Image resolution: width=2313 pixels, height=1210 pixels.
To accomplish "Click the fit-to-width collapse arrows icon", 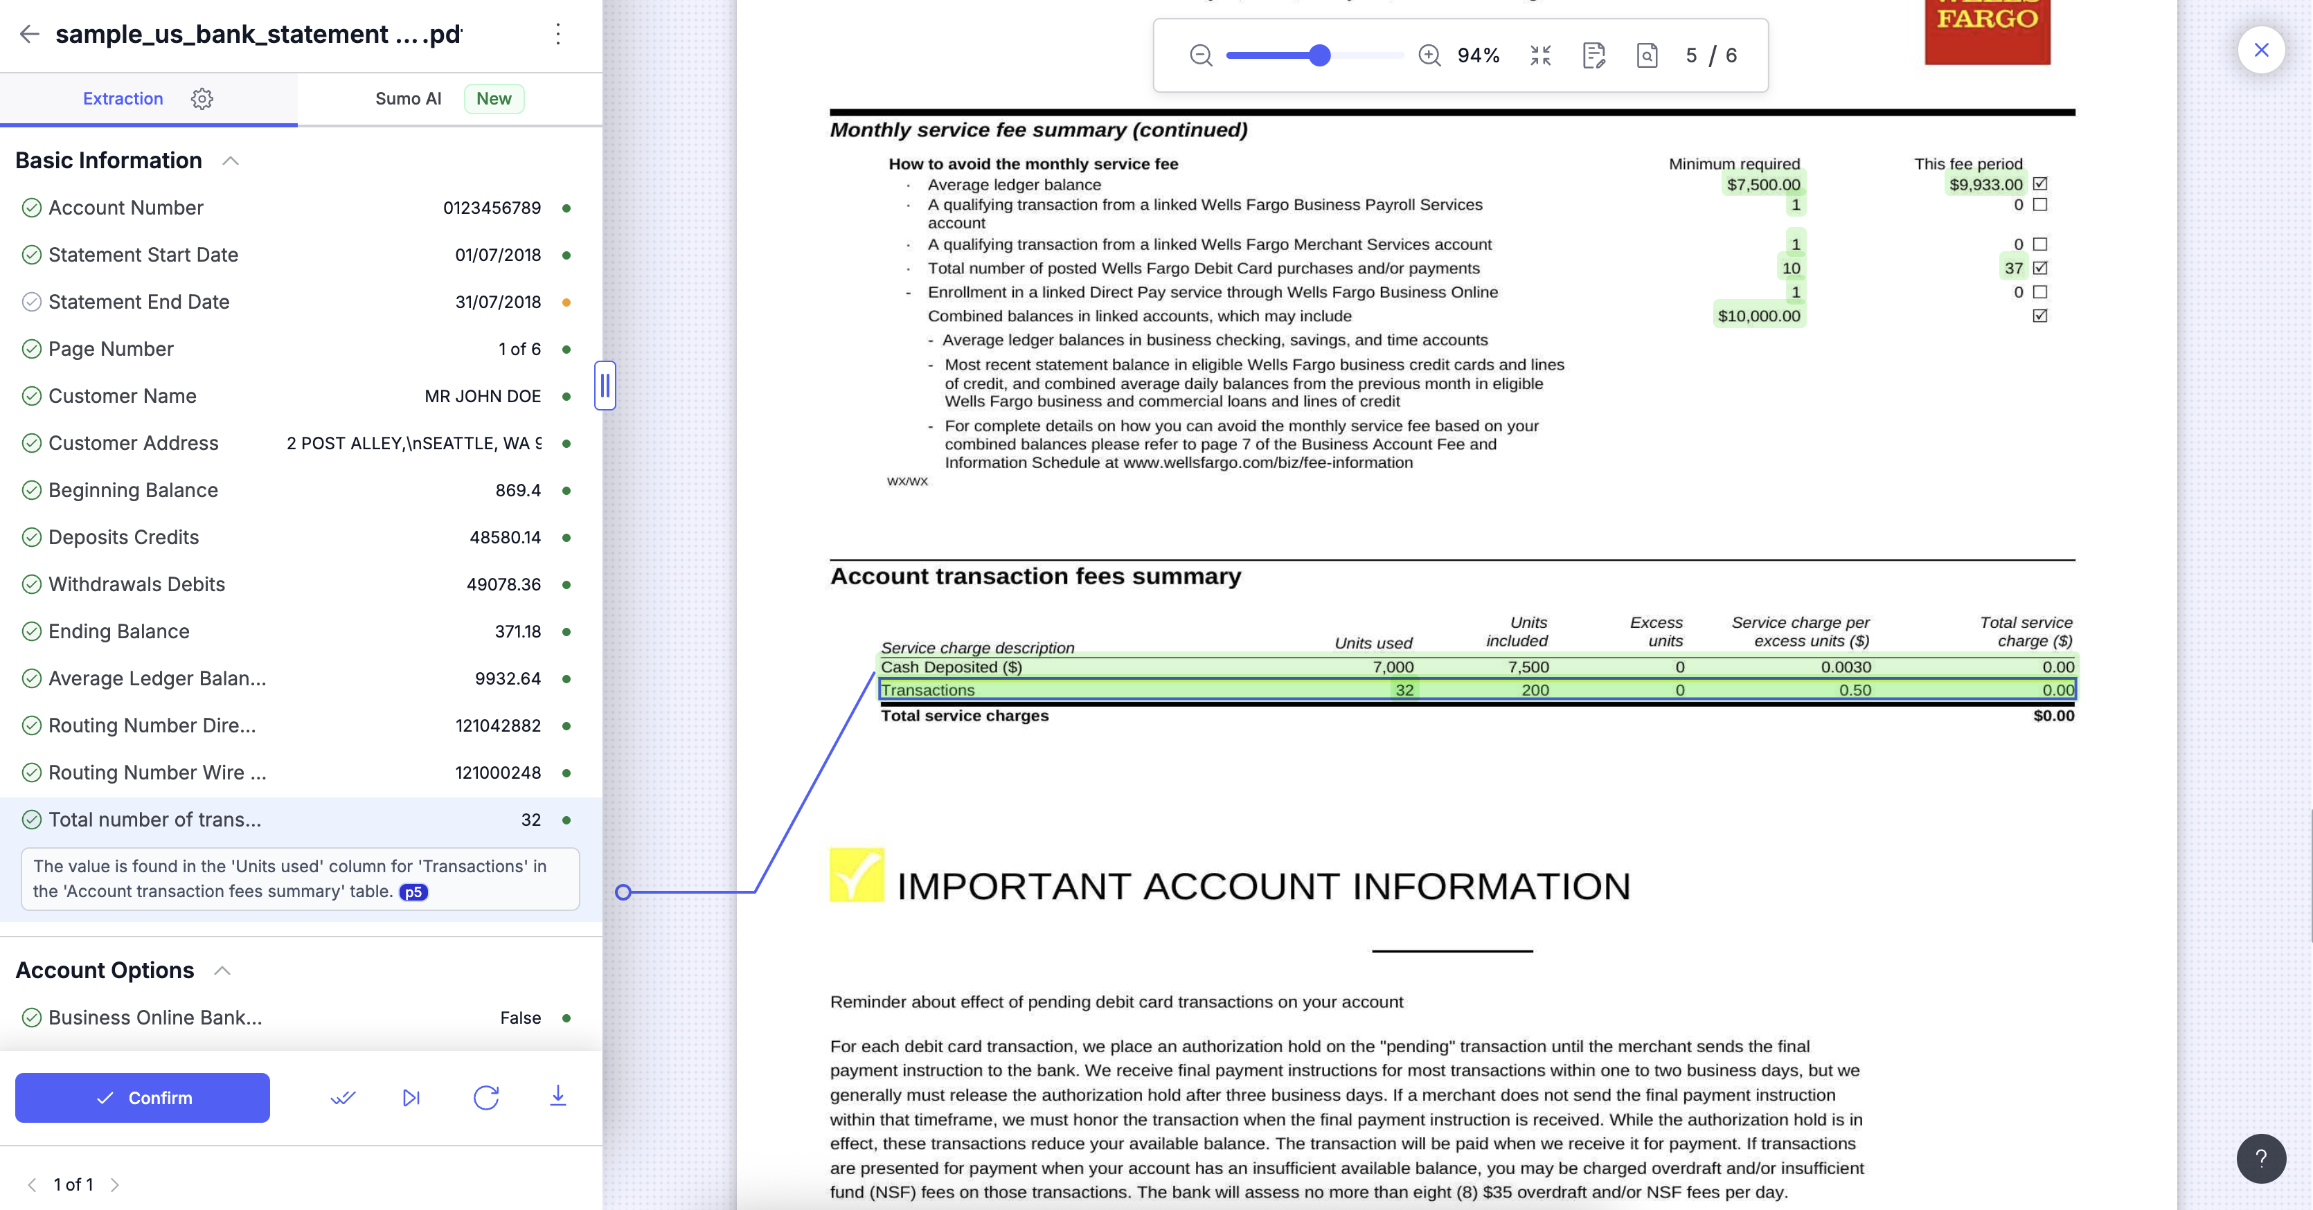I will point(1541,55).
